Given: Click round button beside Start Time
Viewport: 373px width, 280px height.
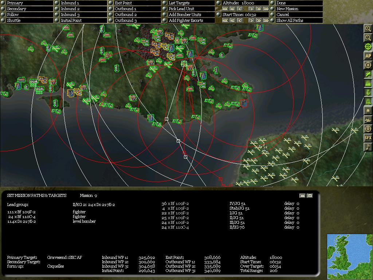Looking at the screenshot, I should pos(219,15).
